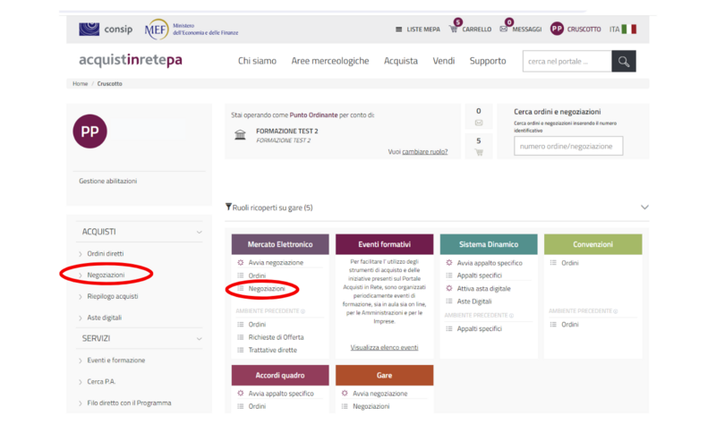Click the Convenzioni tile header
This screenshot has width=716, height=424.
592,244
